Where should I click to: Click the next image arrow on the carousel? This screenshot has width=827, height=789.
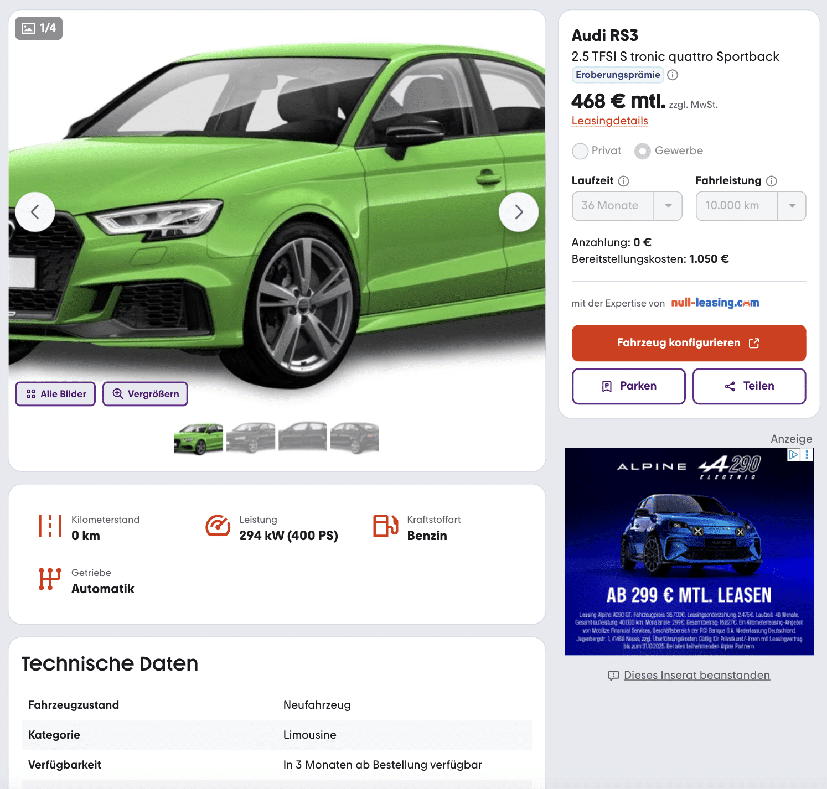(518, 212)
